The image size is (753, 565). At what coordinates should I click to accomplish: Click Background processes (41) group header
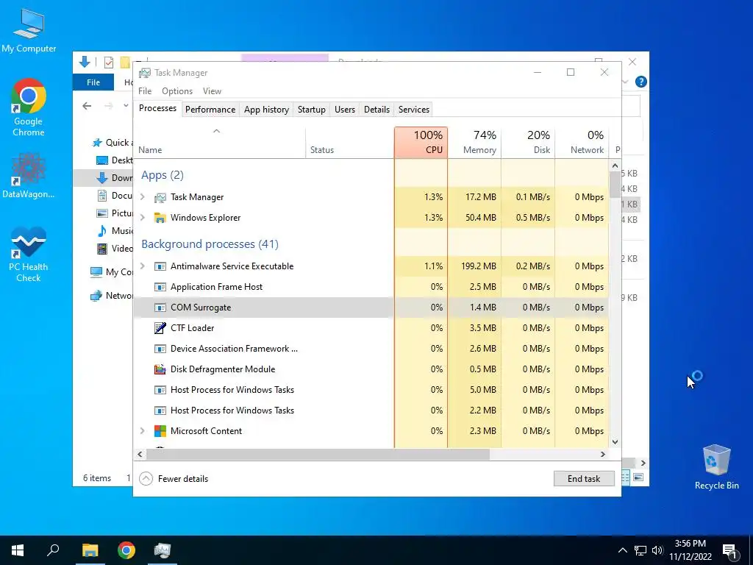[210, 244]
